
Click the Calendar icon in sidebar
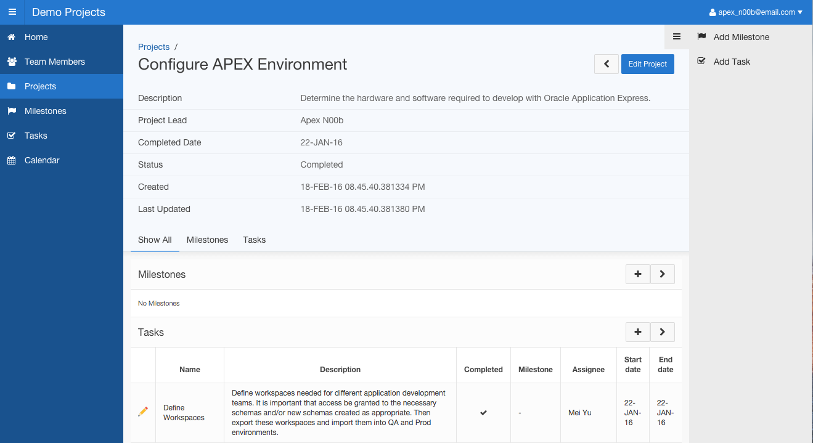tap(12, 160)
